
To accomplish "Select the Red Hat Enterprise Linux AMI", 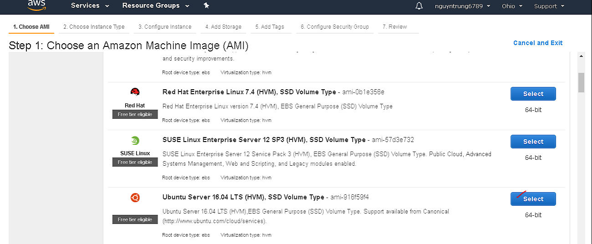I will coord(533,94).
